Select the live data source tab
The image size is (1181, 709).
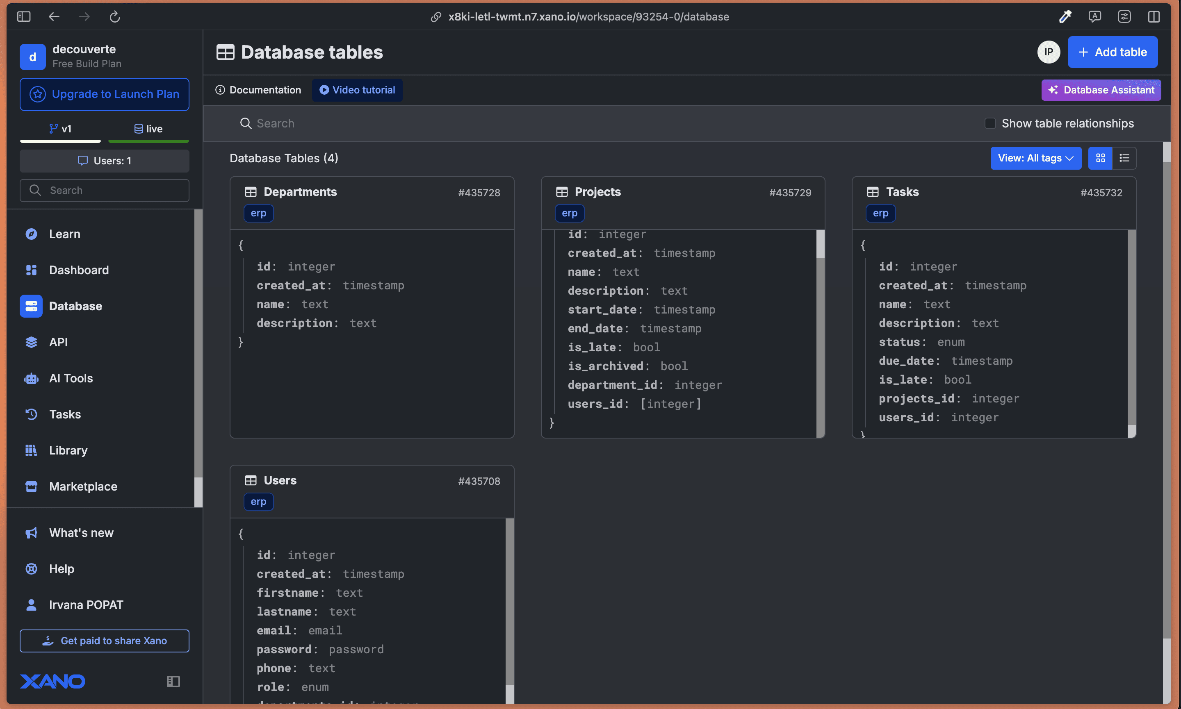pyautogui.click(x=148, y=129)
